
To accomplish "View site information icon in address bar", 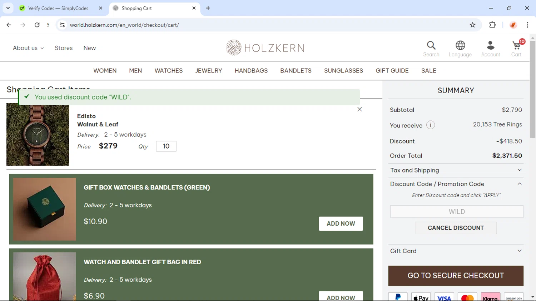I will coord(62,25).
